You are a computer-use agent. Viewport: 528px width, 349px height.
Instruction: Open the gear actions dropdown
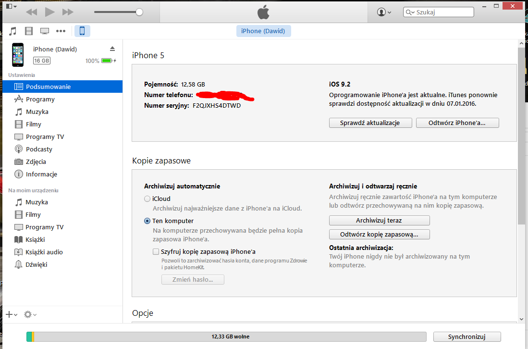click(x=30, y=314)
